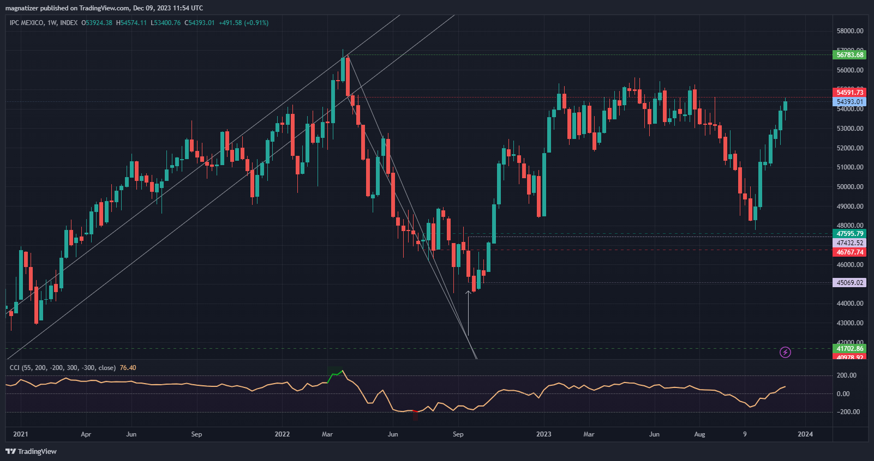Click 56000.00 on the price axis

(850, 70)
